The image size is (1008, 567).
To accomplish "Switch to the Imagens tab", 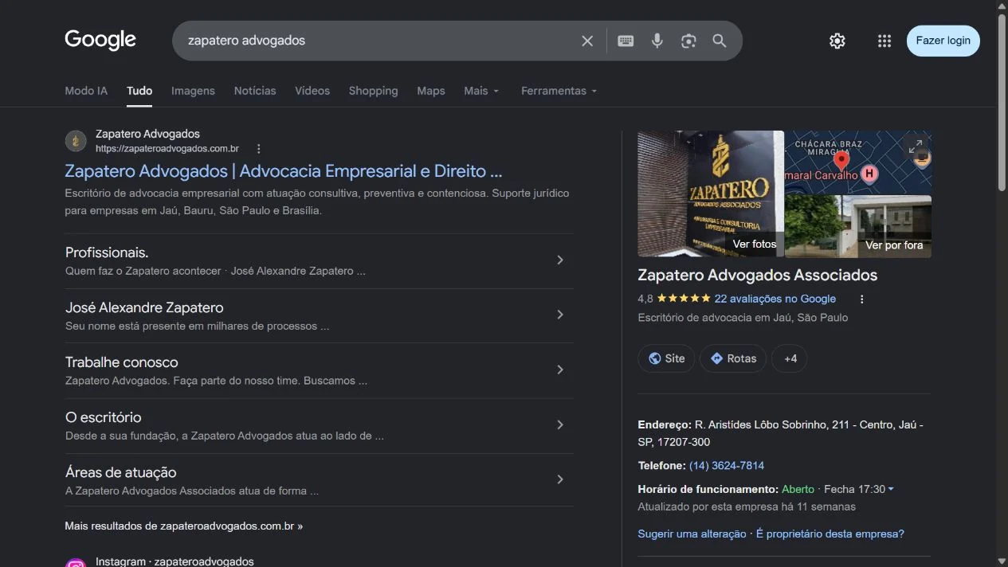I will [193, 91].
